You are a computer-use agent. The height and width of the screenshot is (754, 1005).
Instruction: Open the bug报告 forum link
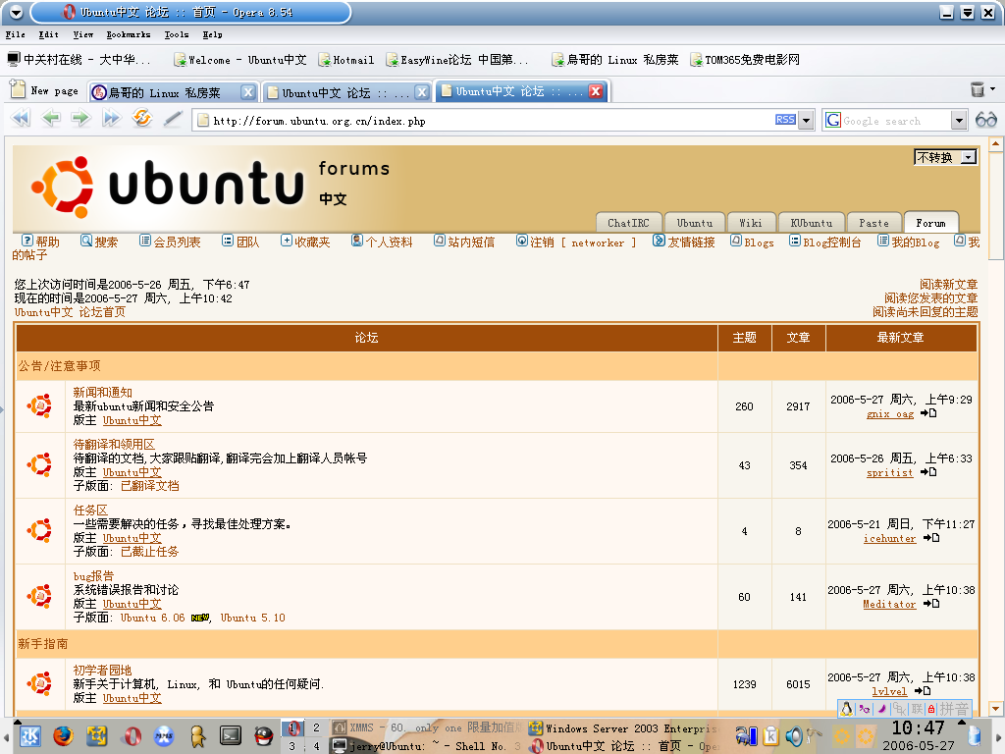click(x=93, y=575)
